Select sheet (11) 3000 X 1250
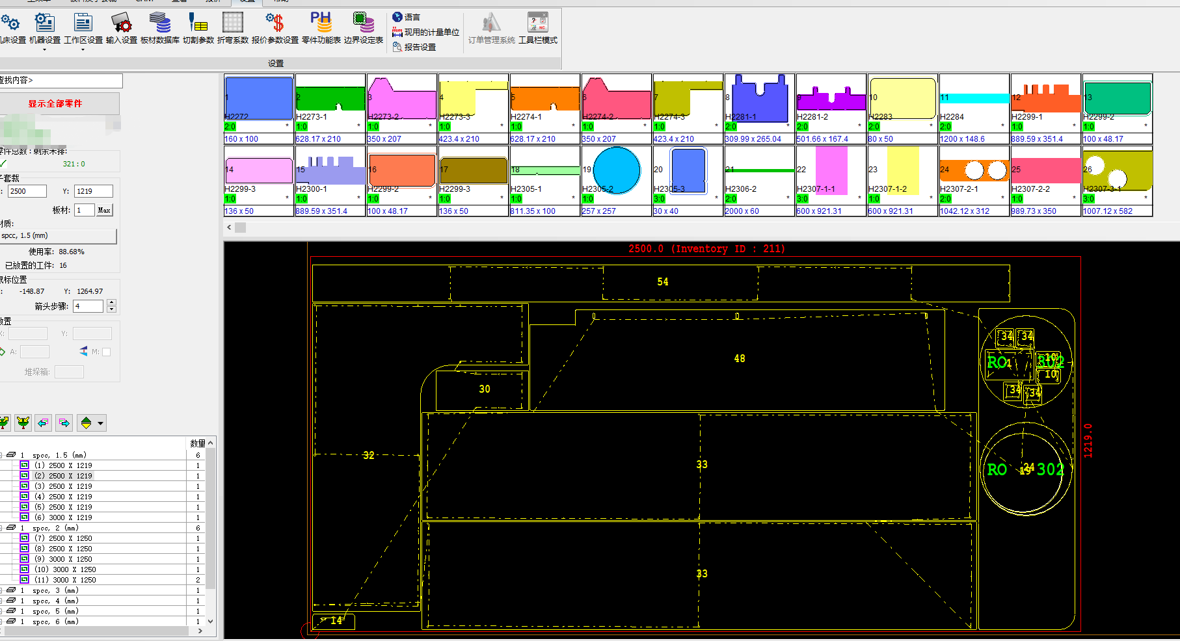This screenshot has width=1180, height=641. 65,580
